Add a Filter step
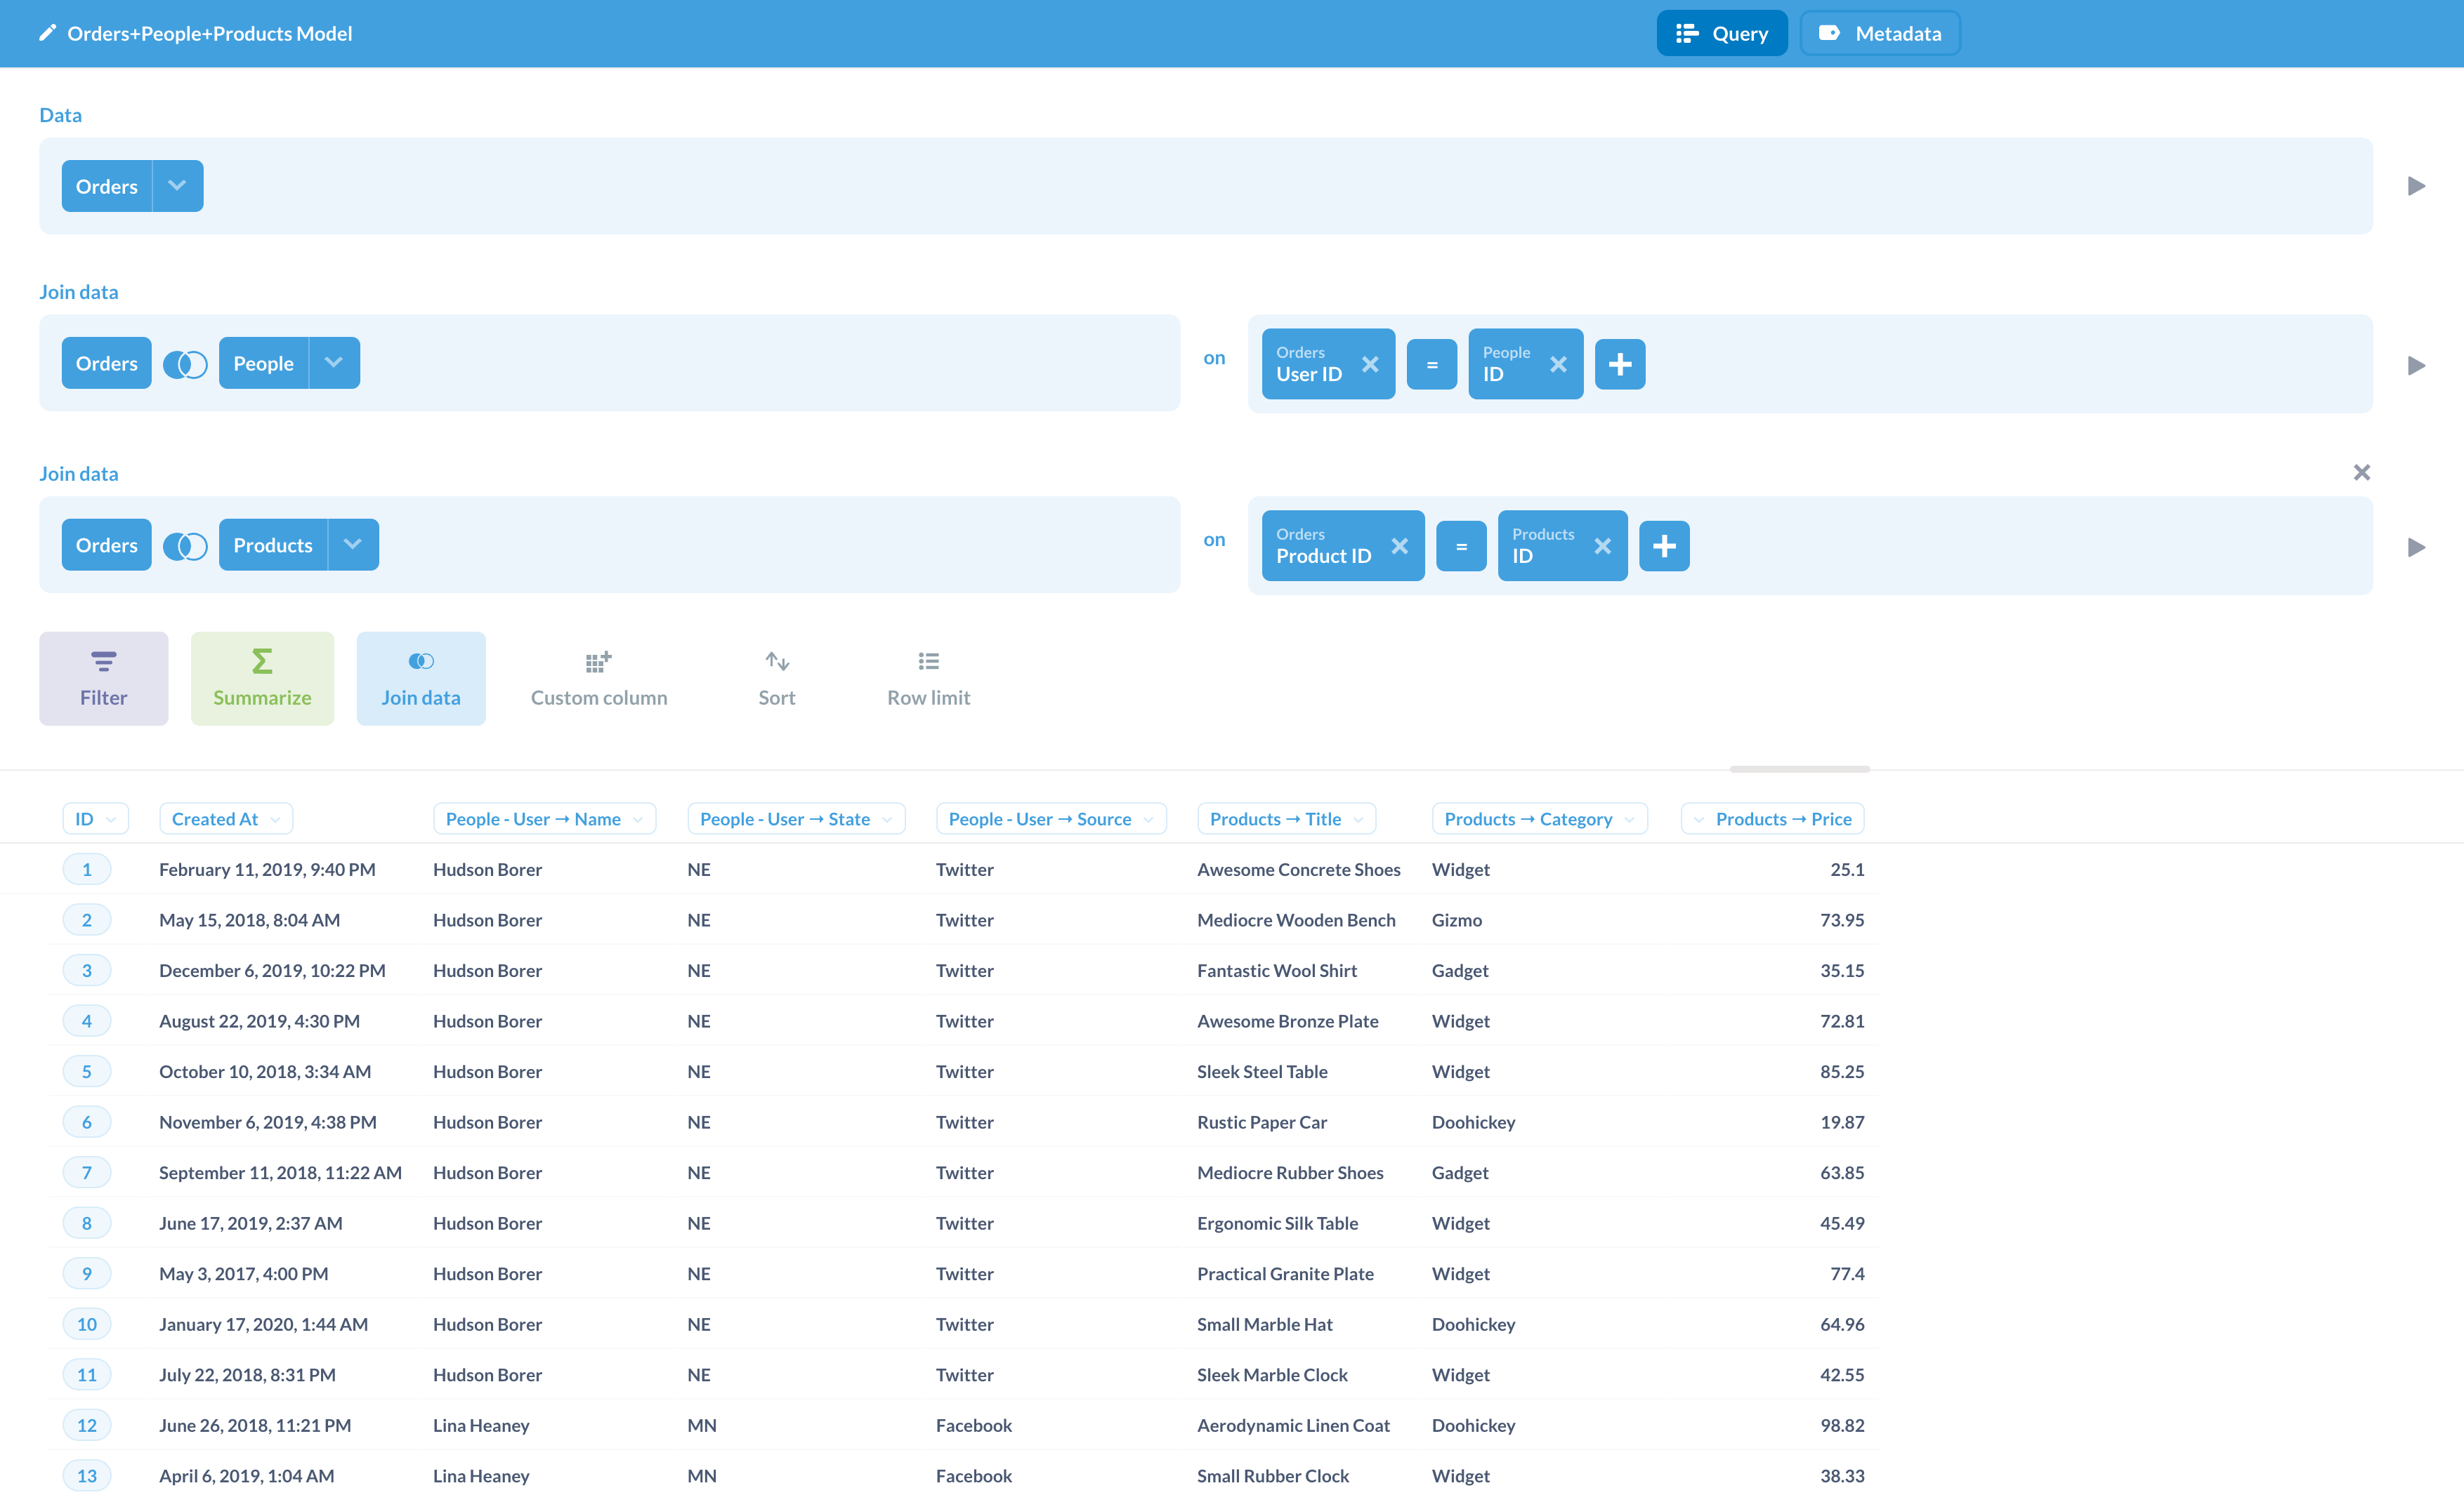The height and width of the screenshot is (1495, 2464). [x=103, y=677]
